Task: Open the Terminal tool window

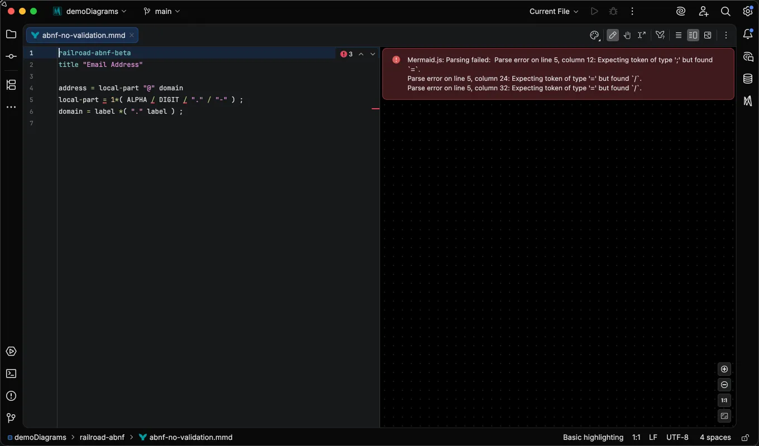Action: click(11, 374)
